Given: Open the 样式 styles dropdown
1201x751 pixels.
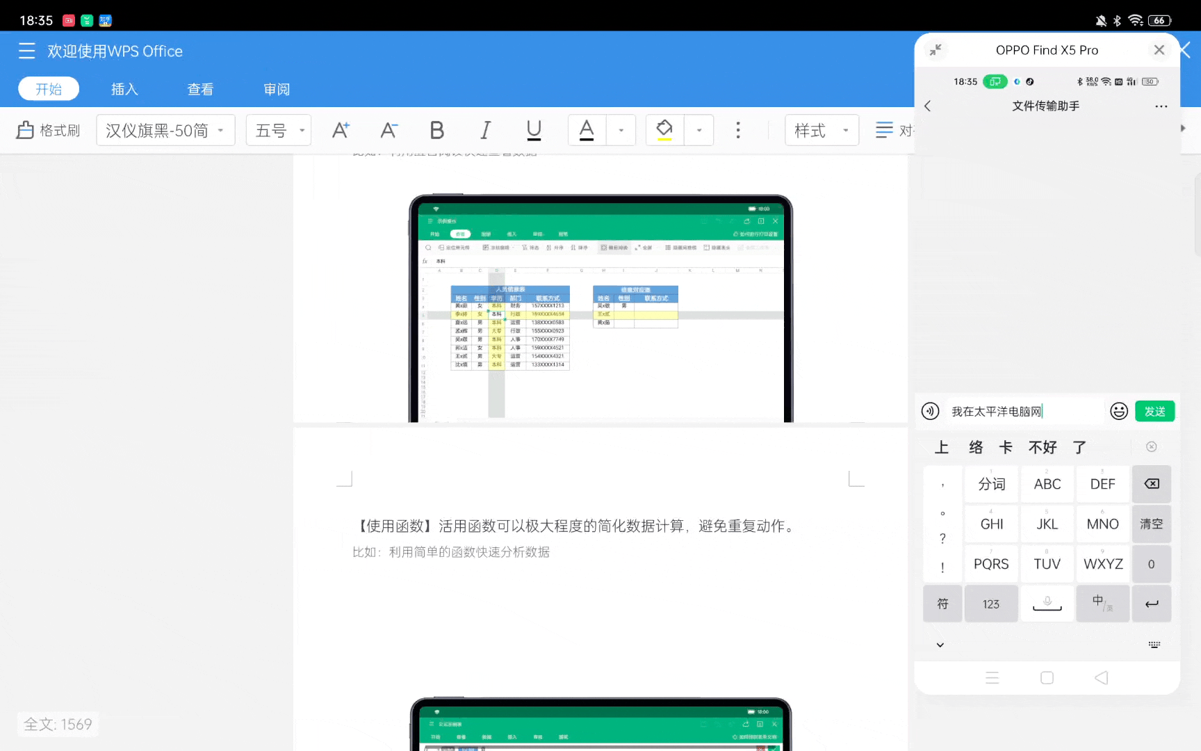Looking at the screenshot, I should click(822, 130).
